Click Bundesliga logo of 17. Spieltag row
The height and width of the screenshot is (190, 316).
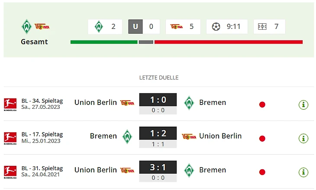[x=10, y=138]
